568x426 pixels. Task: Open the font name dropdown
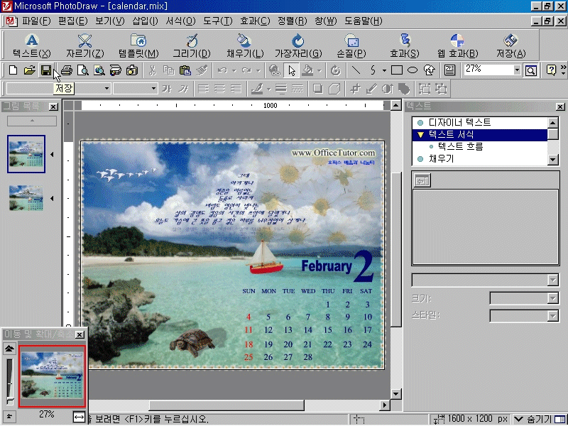tap(106, 88)
